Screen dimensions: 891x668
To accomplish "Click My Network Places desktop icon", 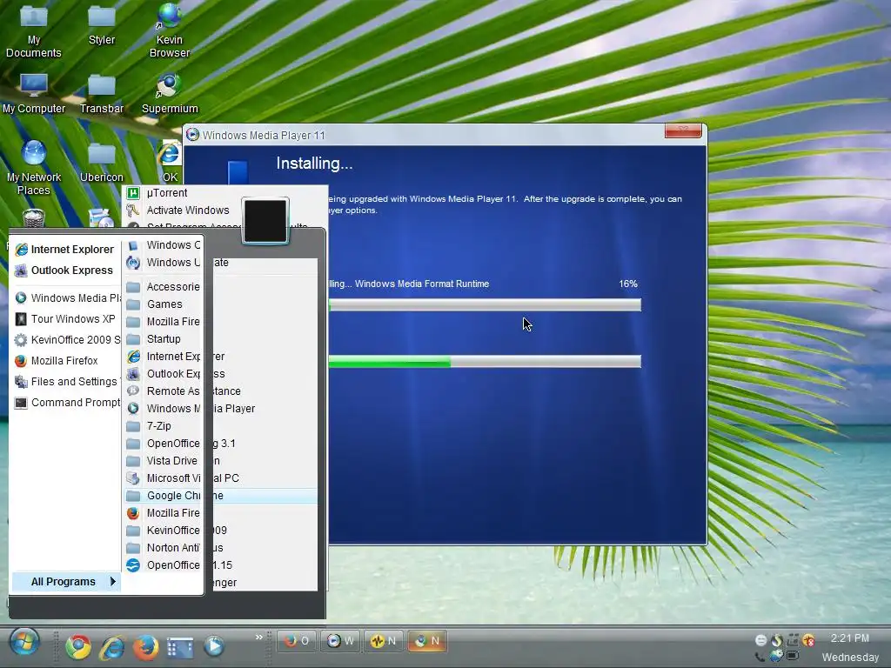I will [x=34, y=168].
